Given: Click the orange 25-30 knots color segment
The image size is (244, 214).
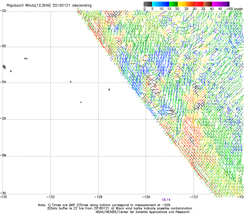Looking at the screenshot, I should point(191,4).
